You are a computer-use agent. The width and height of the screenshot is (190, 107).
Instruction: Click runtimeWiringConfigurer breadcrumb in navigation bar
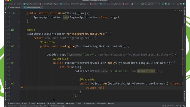click(49, 4)
